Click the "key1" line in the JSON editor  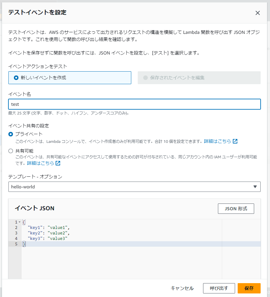coord(49,227)
